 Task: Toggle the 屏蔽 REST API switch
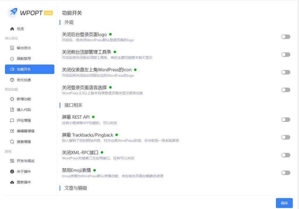coord(285,119)
